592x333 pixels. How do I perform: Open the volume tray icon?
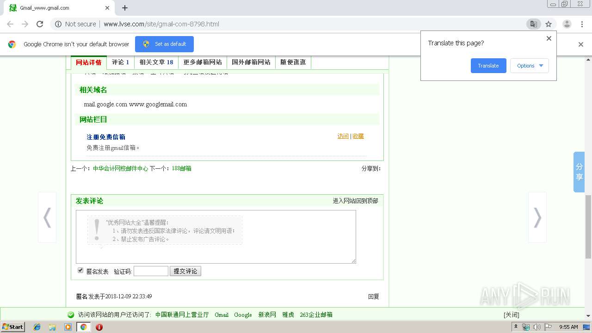coord(537,327)
